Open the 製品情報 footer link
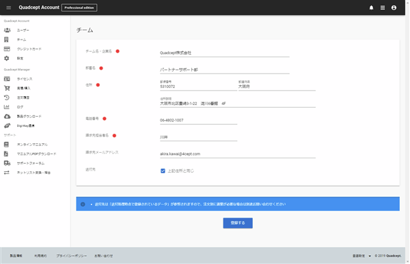The image size is (410, 264). click(x=16, y=256)
